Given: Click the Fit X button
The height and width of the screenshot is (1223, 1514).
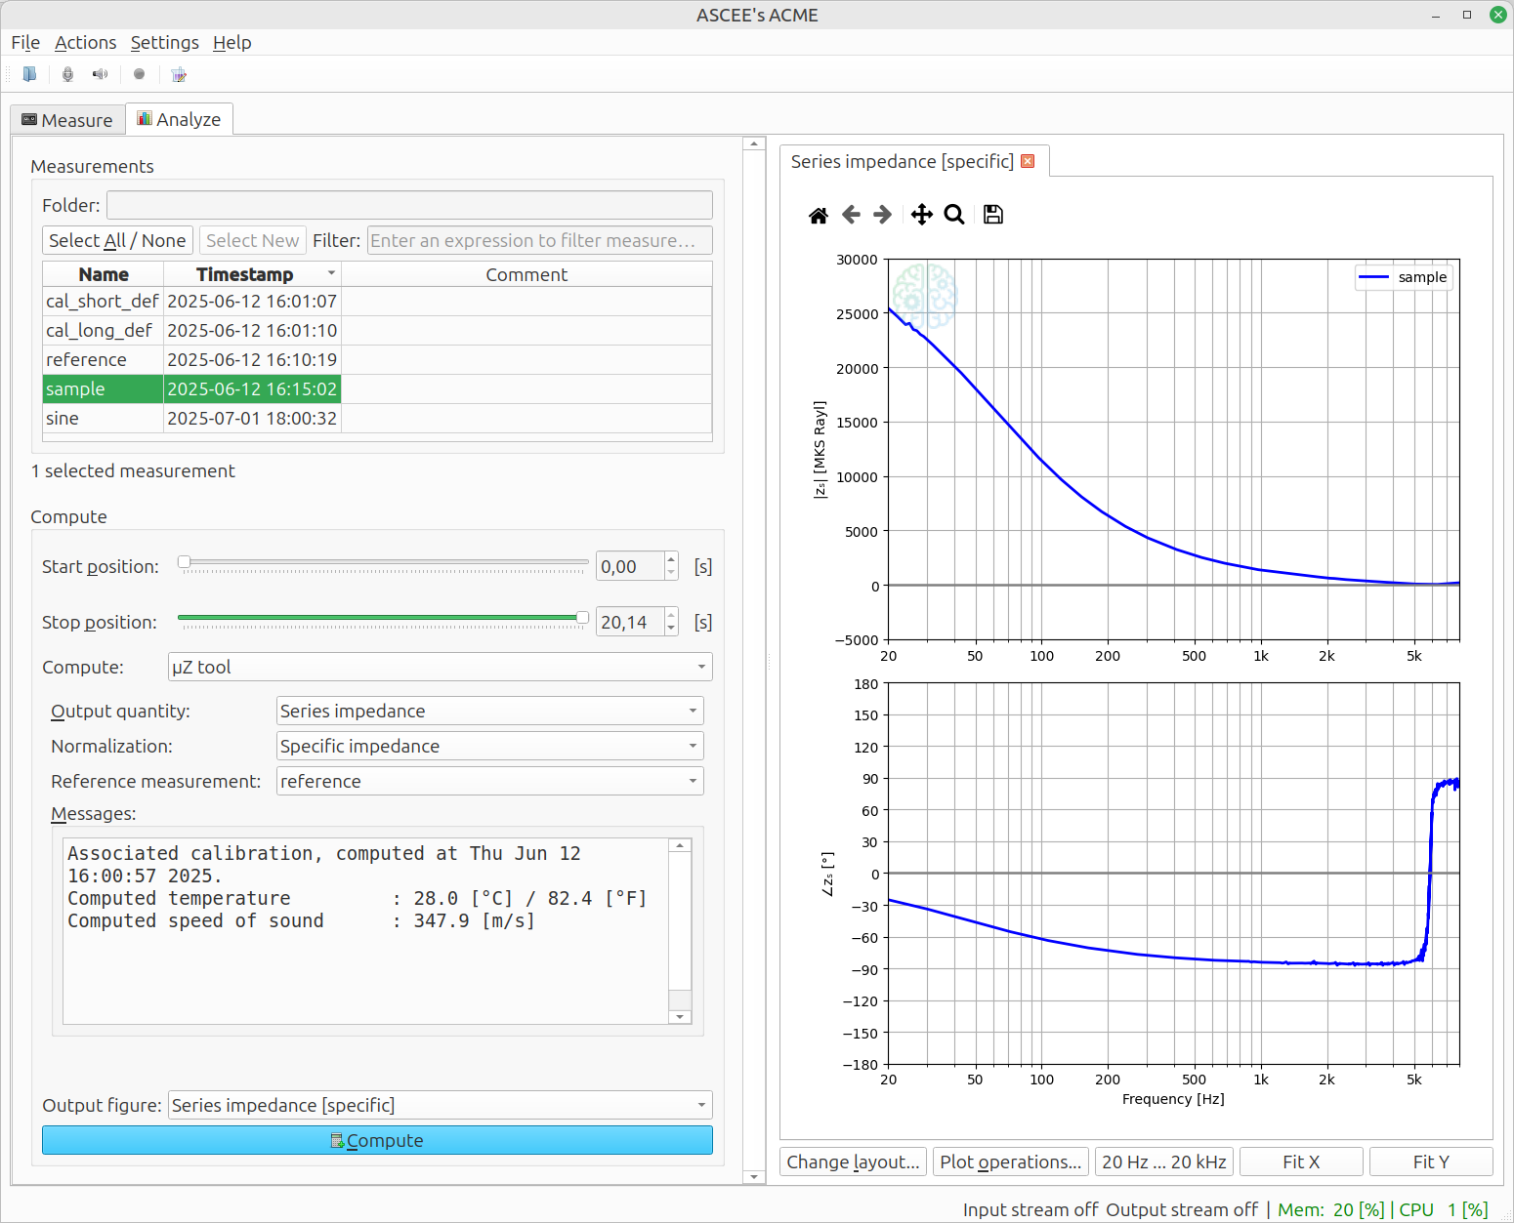Looking at the screenshot, I should (x=1301, y=1162).
